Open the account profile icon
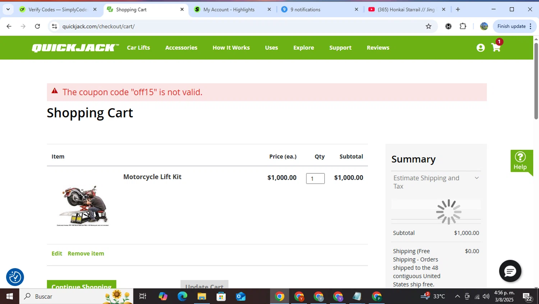Screen dimensions: 539x304 [480, 48]
